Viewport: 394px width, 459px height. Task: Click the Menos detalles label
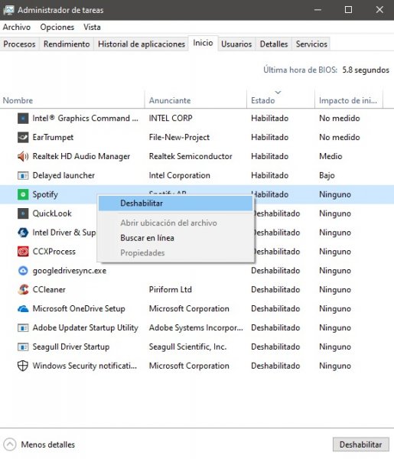[x=48, y=444]
